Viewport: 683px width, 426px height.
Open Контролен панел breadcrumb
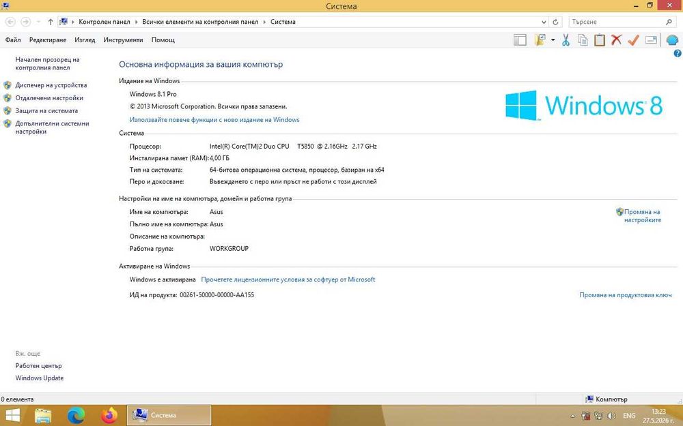[104, 22]
